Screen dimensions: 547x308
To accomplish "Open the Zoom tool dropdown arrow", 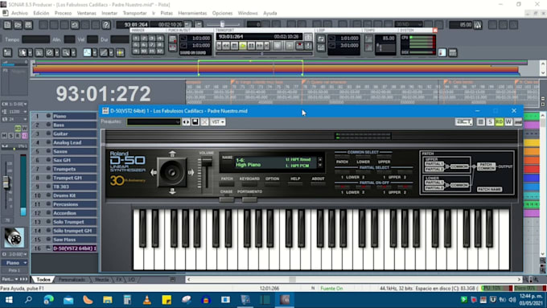I will tap(73, 52).
